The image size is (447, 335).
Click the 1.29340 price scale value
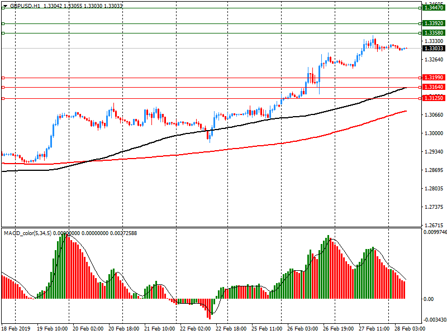(434, 151)
